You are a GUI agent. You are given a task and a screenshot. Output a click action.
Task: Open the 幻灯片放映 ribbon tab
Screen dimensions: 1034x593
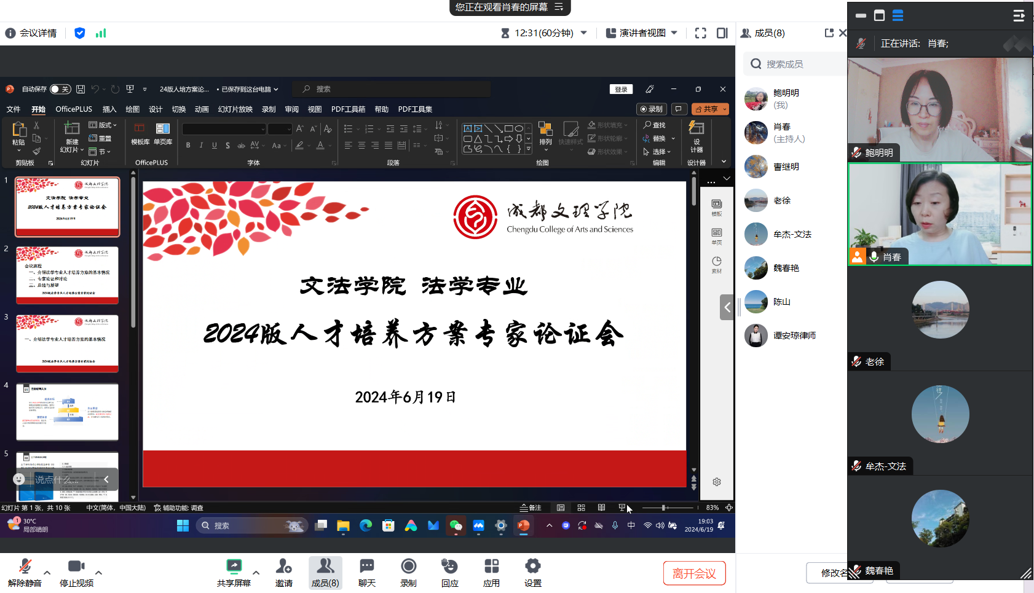pos(235,109)
